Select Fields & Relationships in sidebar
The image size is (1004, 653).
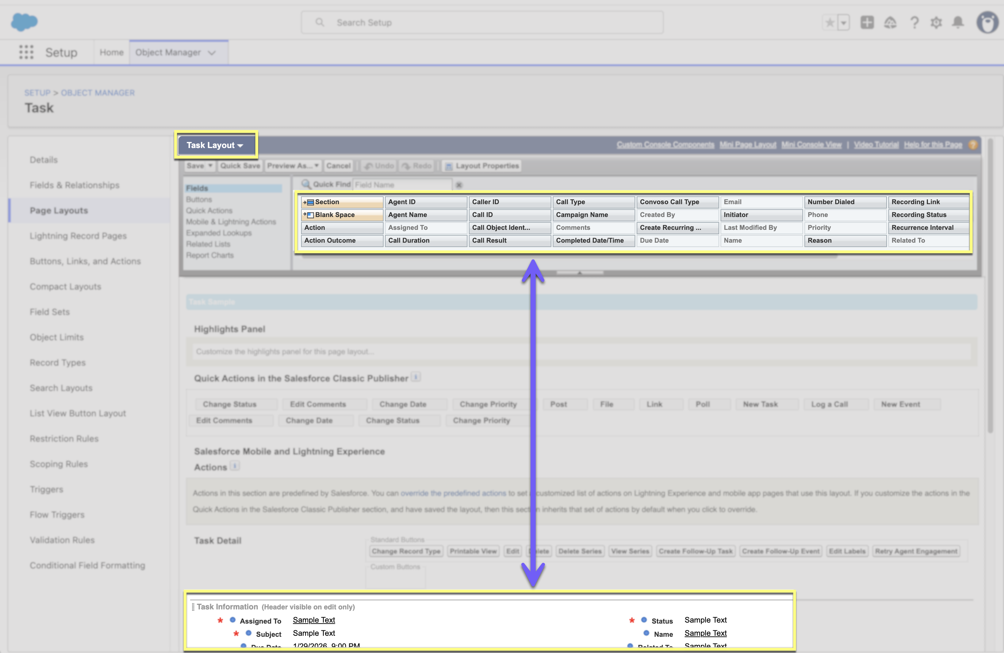point(74,185)
